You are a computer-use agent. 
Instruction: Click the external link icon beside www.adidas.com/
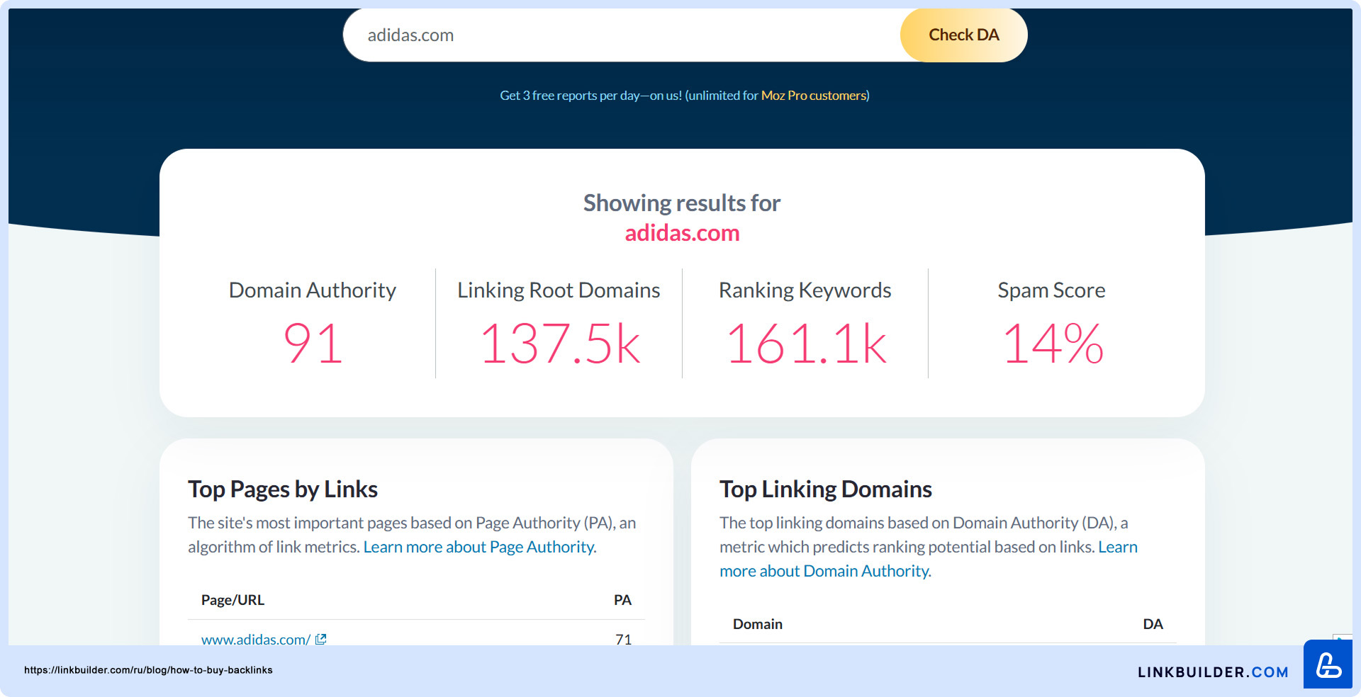[320, 639]
